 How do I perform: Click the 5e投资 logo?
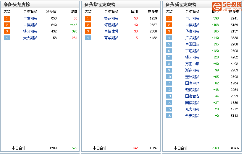[227, 6]
